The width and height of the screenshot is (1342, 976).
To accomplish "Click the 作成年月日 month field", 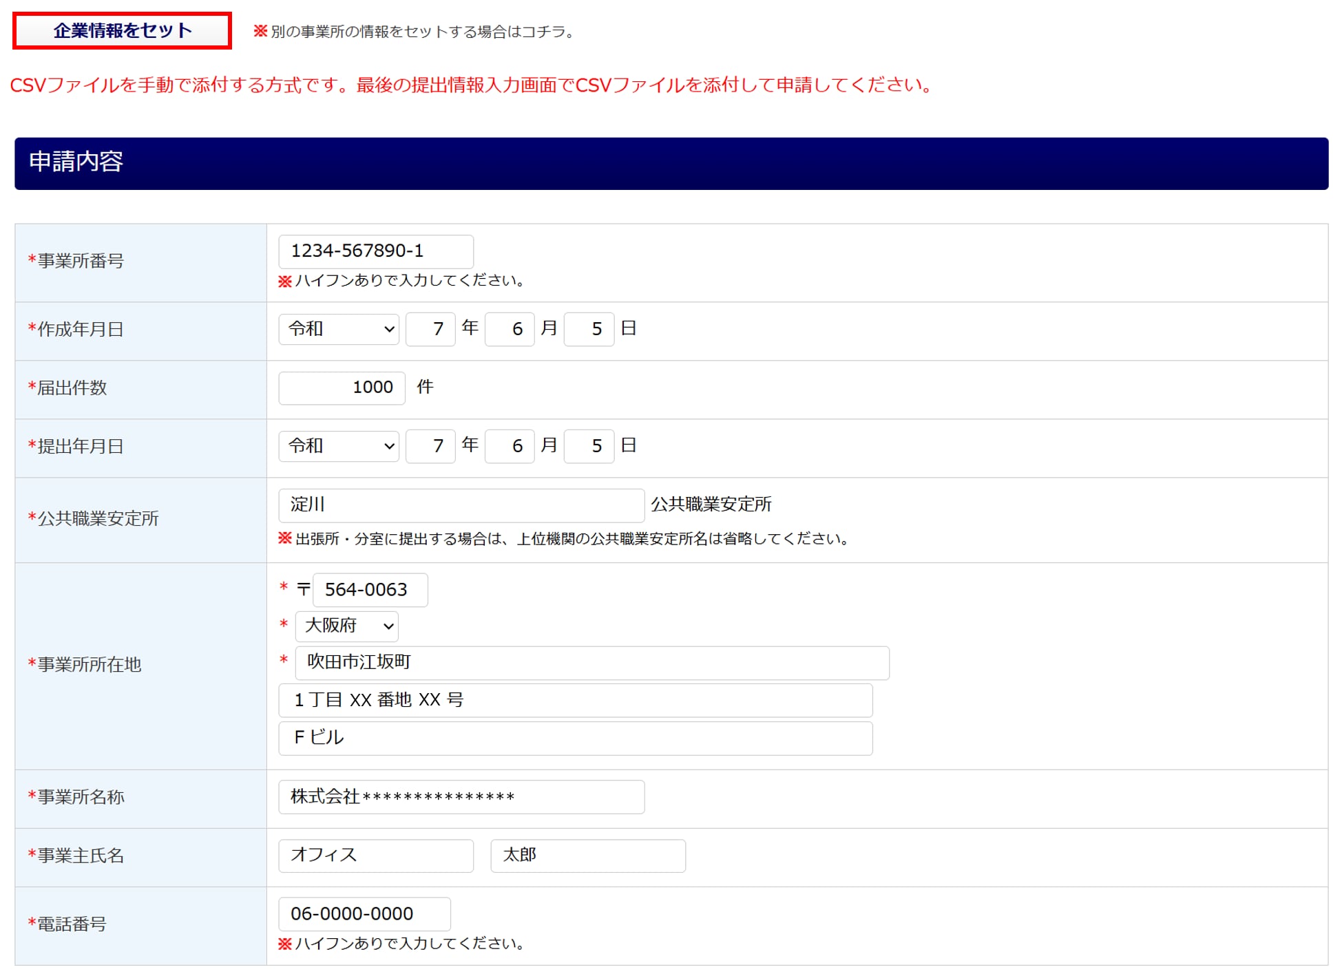I will point(510,329).
